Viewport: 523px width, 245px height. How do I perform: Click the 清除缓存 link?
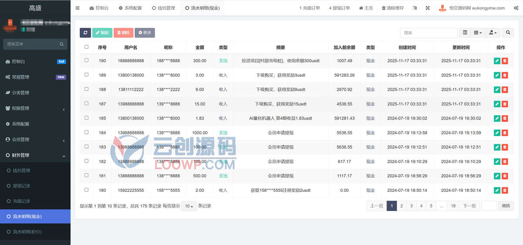click(x=393, y=8)
